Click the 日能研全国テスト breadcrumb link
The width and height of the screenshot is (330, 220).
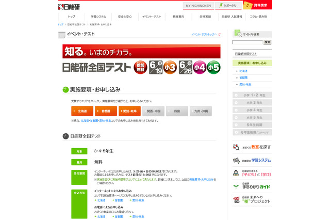click(x=76, y=24)
